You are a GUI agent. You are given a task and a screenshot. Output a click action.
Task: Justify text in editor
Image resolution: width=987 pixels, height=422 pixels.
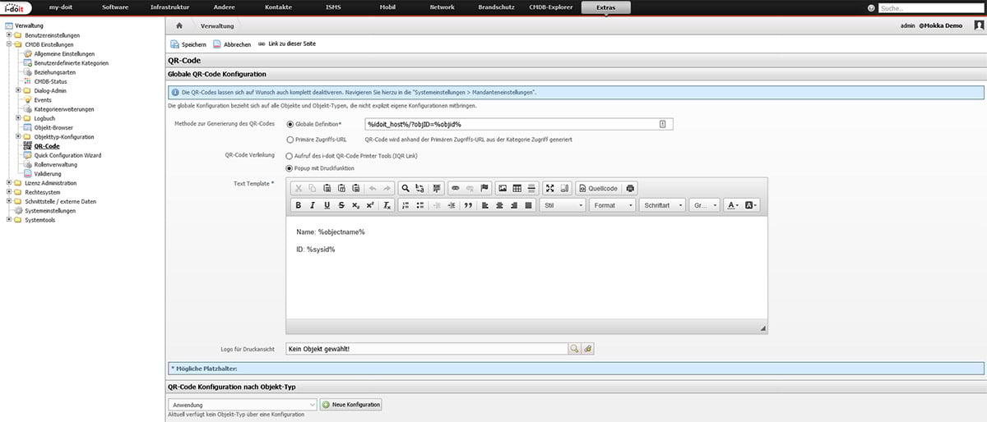tap(530, 205)
